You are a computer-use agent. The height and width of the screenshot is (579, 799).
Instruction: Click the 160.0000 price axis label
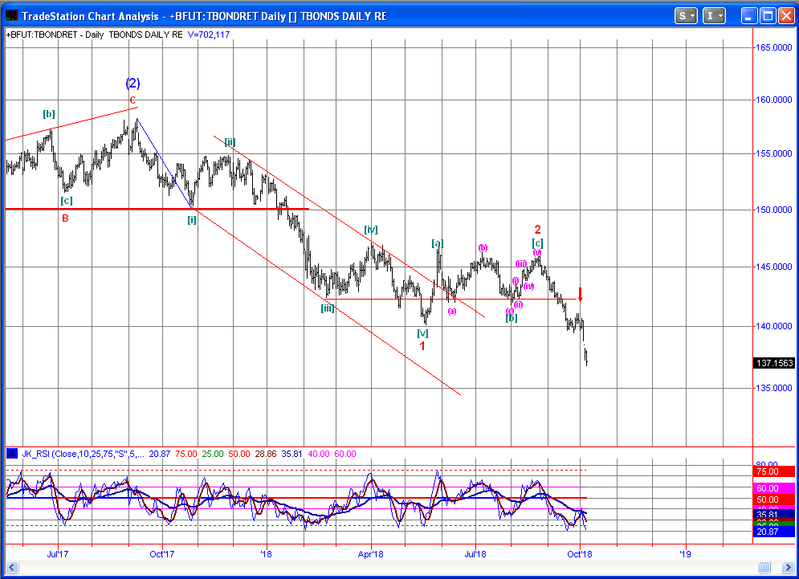pyautogui.click(x=773, y=100)
